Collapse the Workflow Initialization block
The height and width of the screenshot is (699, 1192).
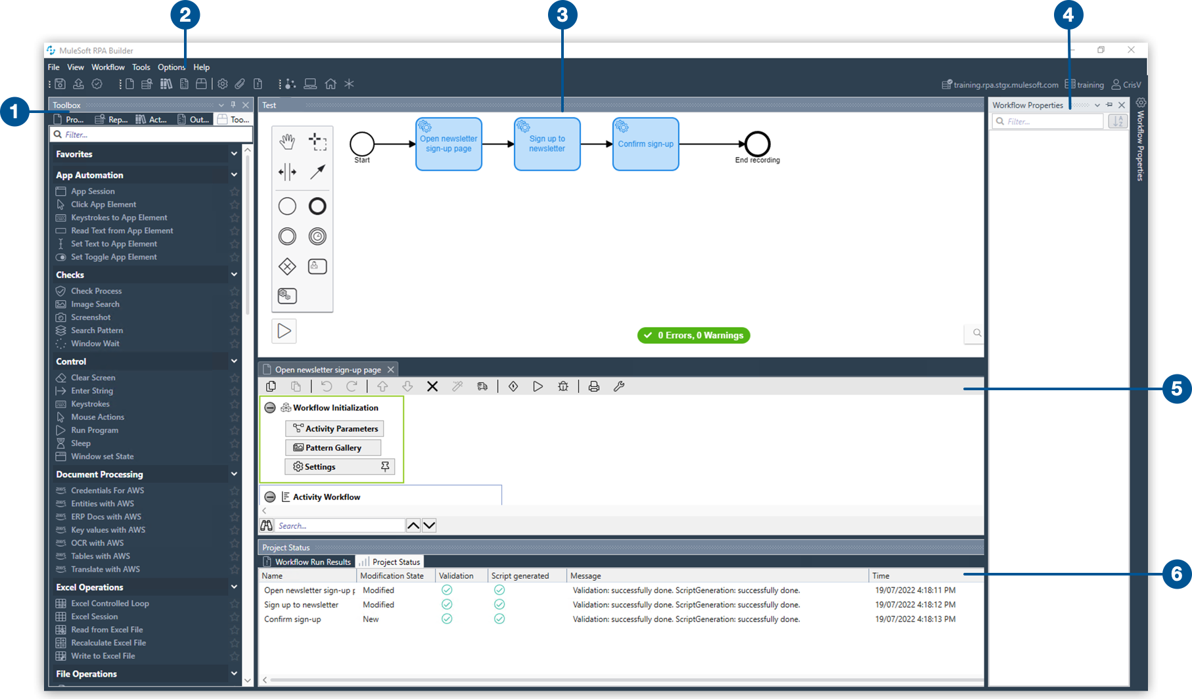coord(270,408)
